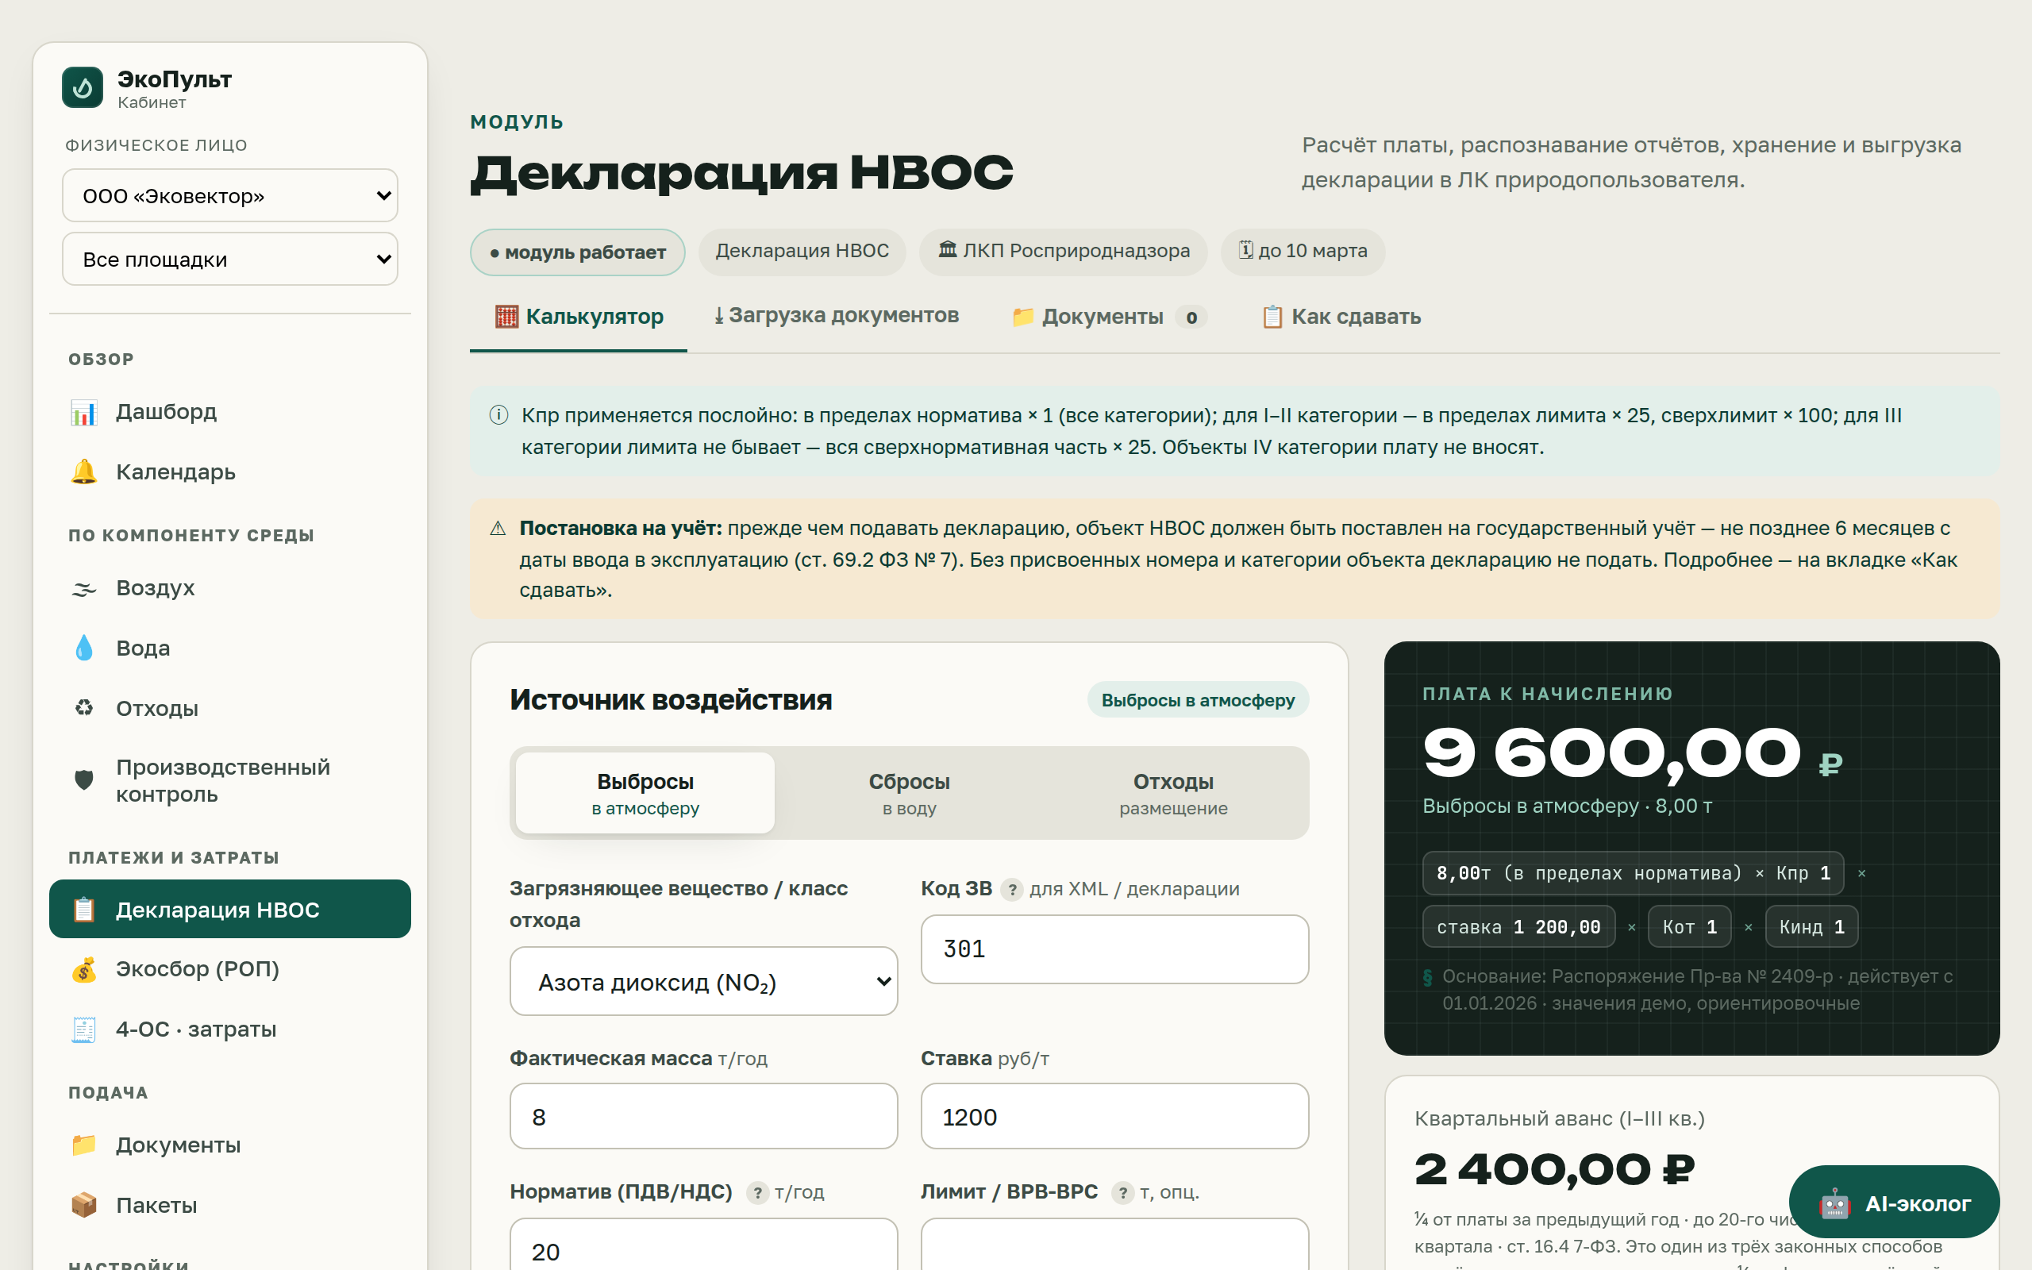
Task: Click the Кот 1 formula chip
Action: 1689,926
